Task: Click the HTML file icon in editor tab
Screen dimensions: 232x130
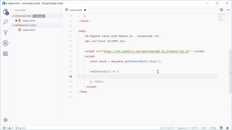Action: tap(67, 10)
